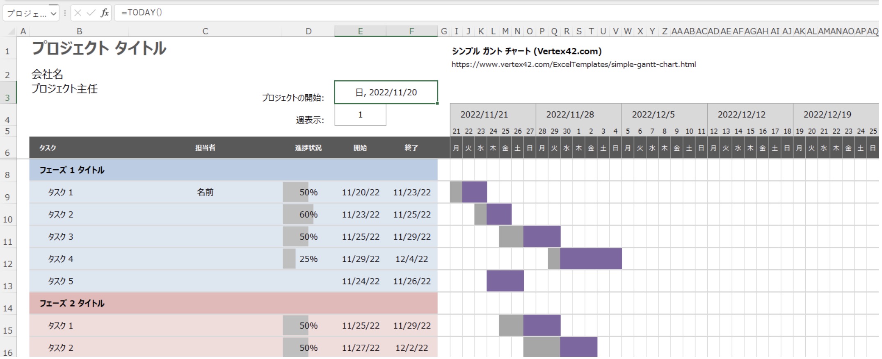
Task: Select all cells using the corner triangle
Action: 11,31
